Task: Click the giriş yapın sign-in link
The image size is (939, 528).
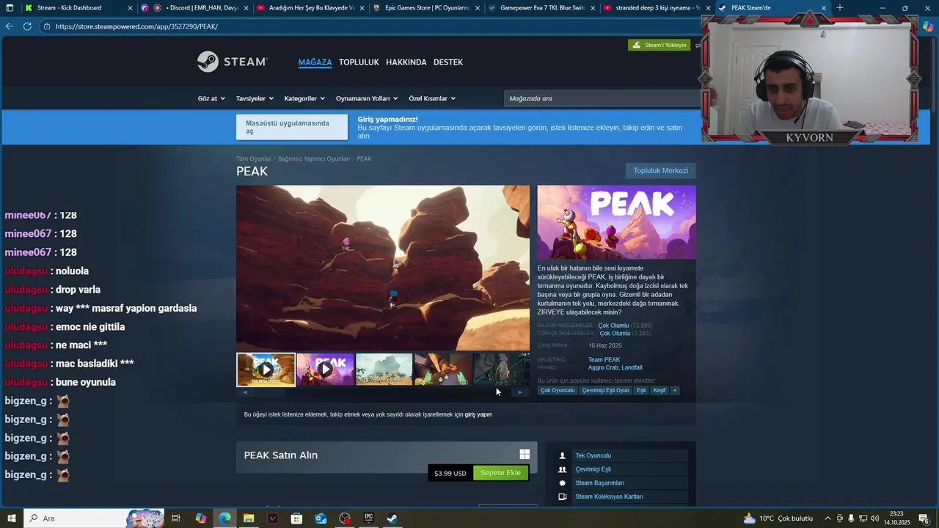Action: (478, 414)
